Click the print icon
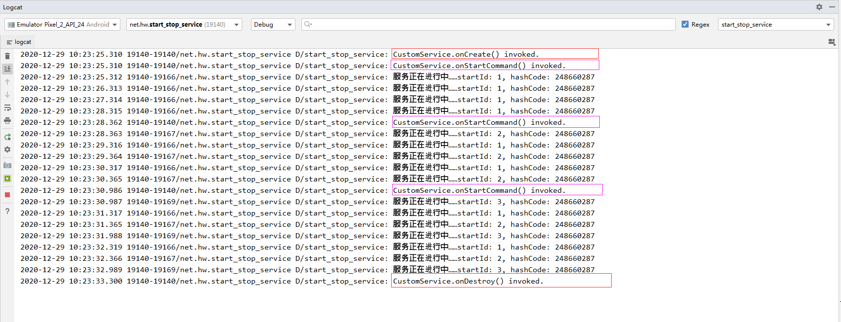Viewport: 841px width, 322px height. point(7,120)
